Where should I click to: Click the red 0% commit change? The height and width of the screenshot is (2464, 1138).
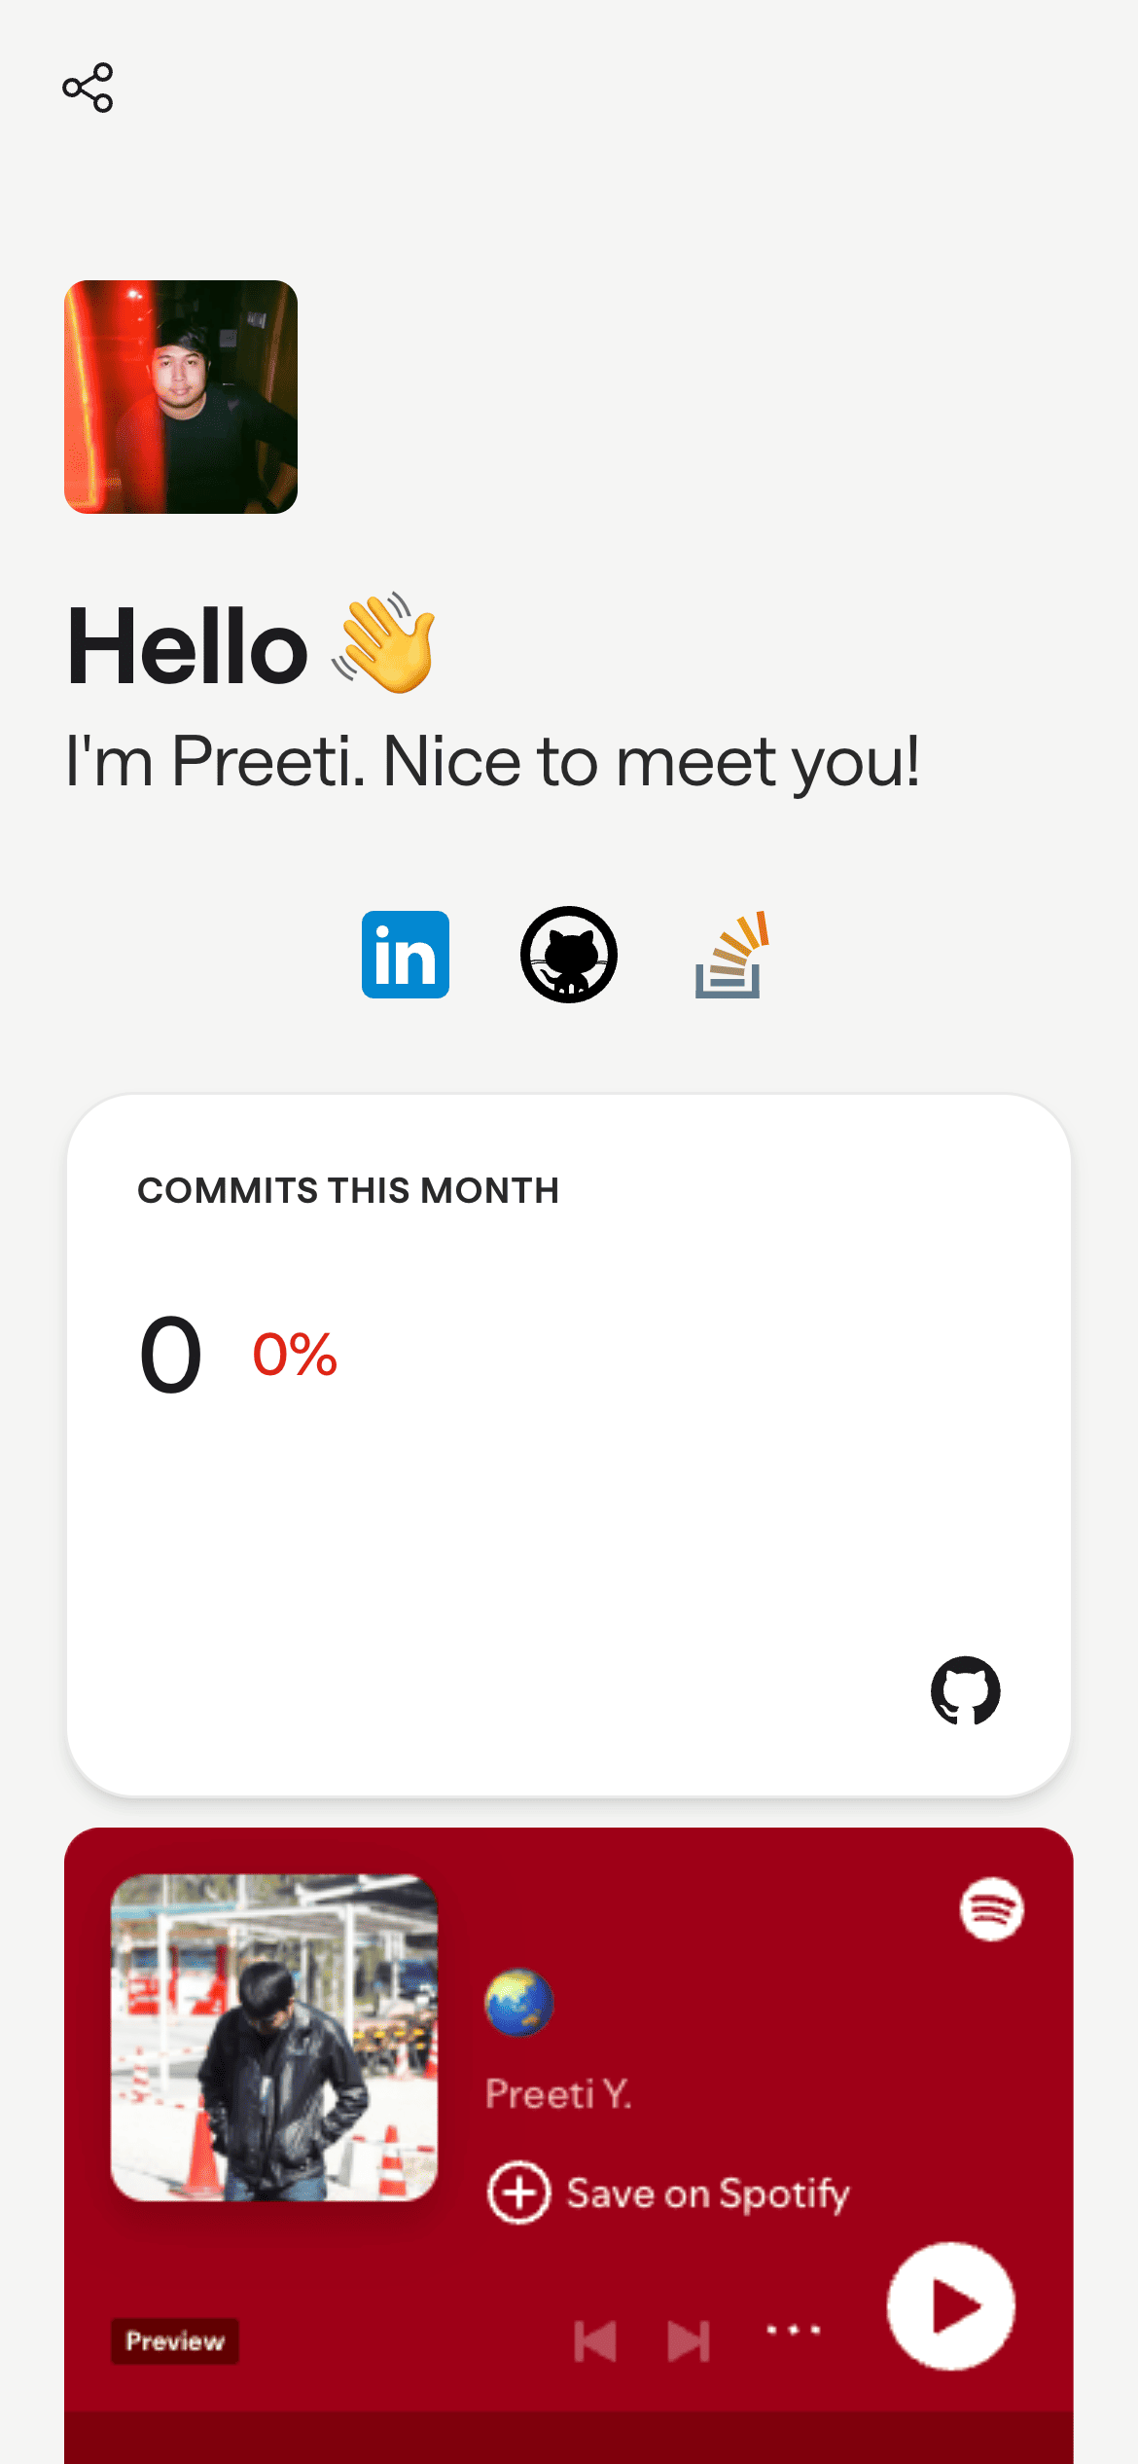point(295,1355)
